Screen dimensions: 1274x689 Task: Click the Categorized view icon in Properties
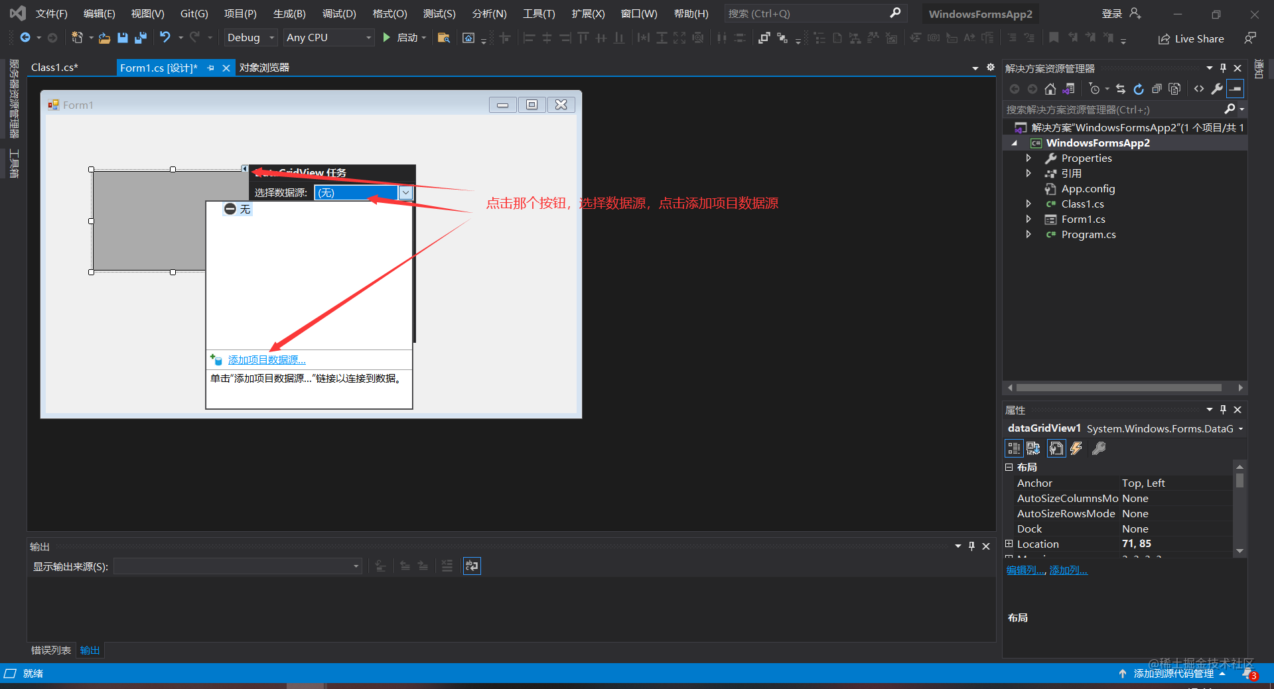(x=1014, y=448)
